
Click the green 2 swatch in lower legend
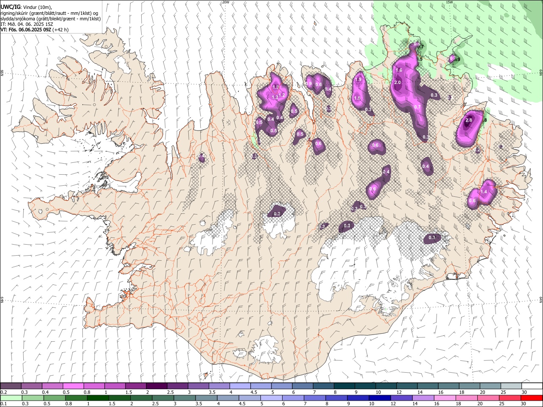pyautogui.click(x=141, y=398)
